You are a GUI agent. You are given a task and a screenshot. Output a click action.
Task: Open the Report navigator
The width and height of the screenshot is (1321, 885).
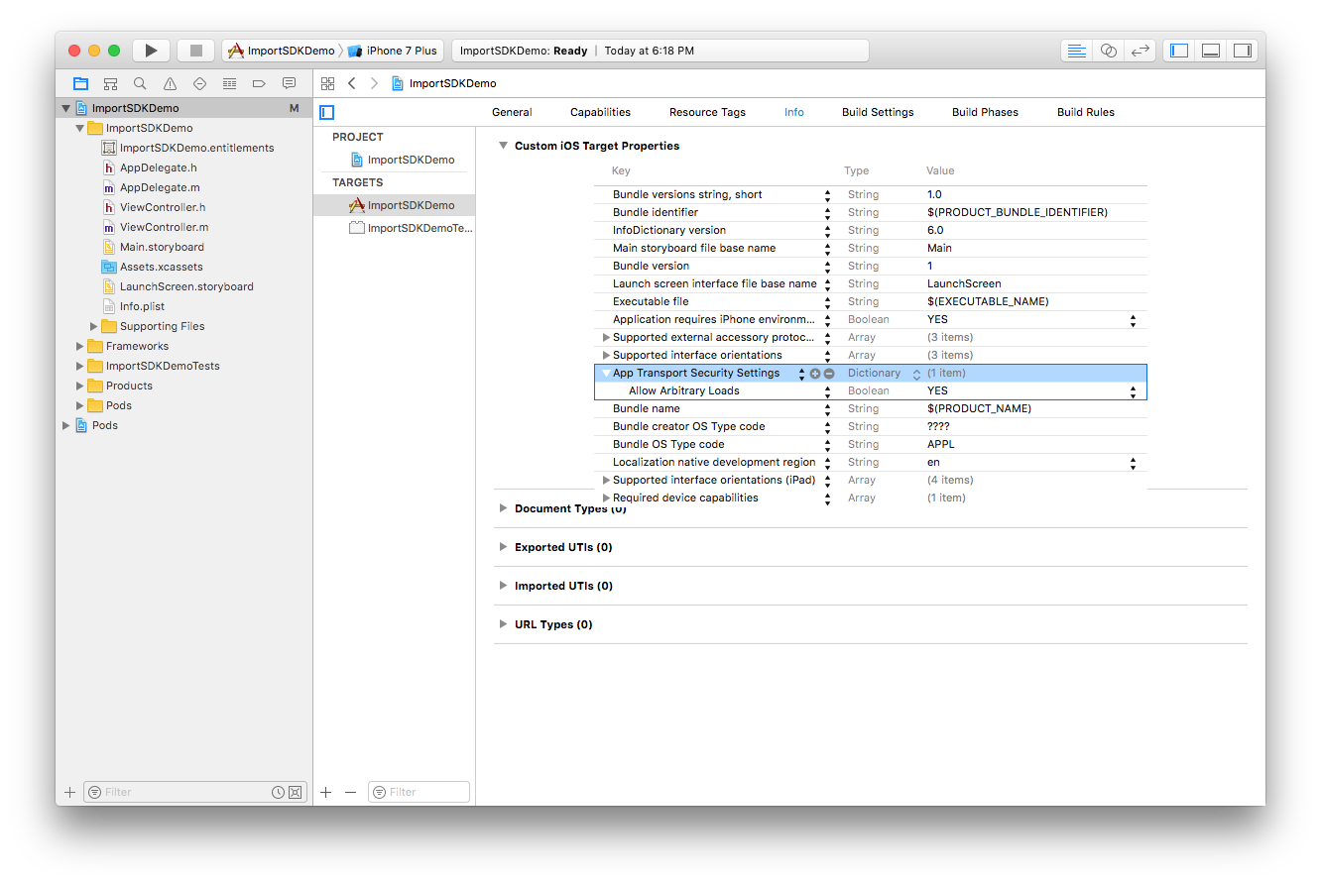[289, 83]
